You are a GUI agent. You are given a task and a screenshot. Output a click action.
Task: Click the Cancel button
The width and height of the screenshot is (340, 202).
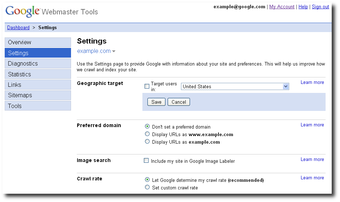pos(179,102)
